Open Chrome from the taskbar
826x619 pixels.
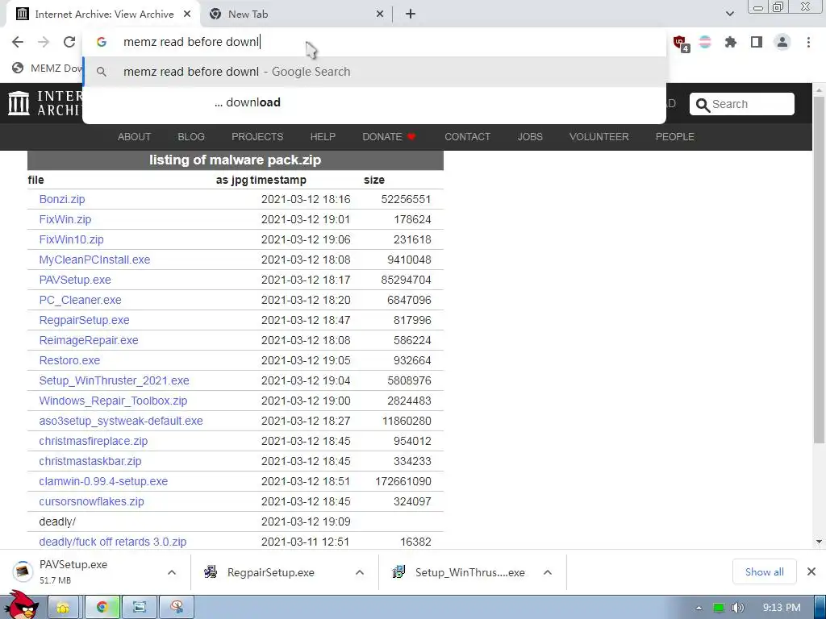tap(102, 608)
